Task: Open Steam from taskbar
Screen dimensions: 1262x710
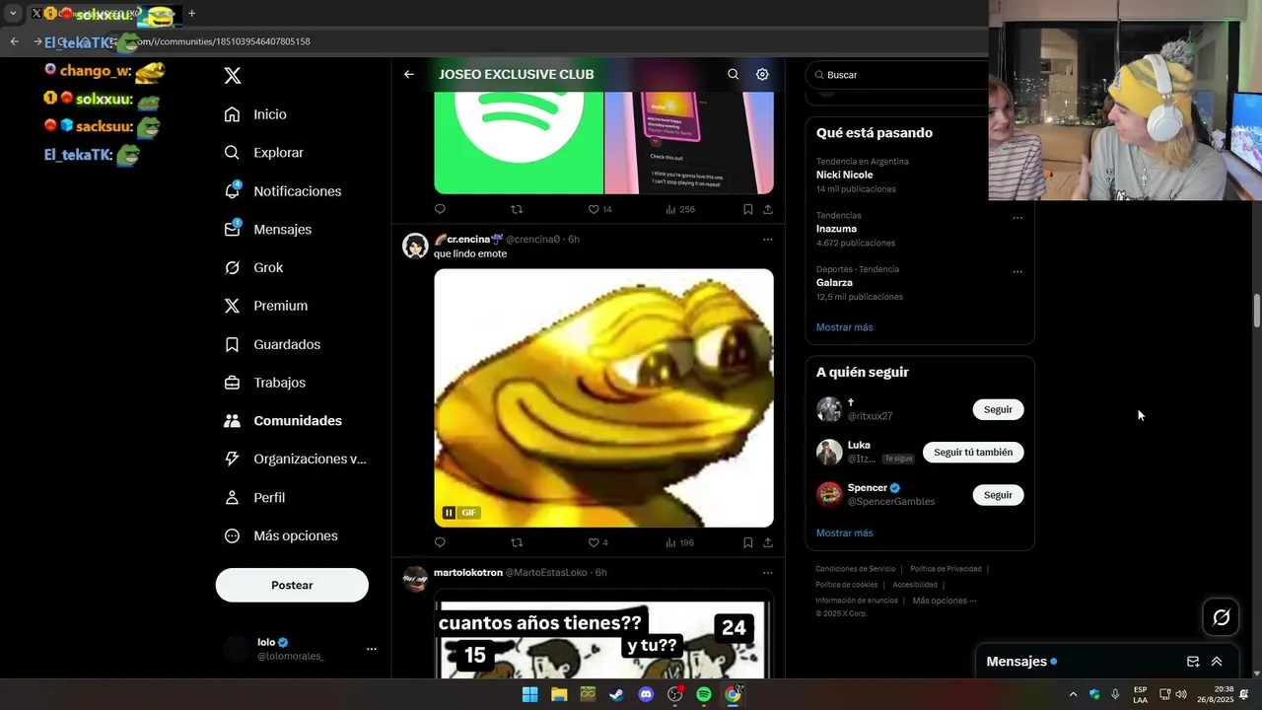Action: pyautogui.click(x=616, y=694)
